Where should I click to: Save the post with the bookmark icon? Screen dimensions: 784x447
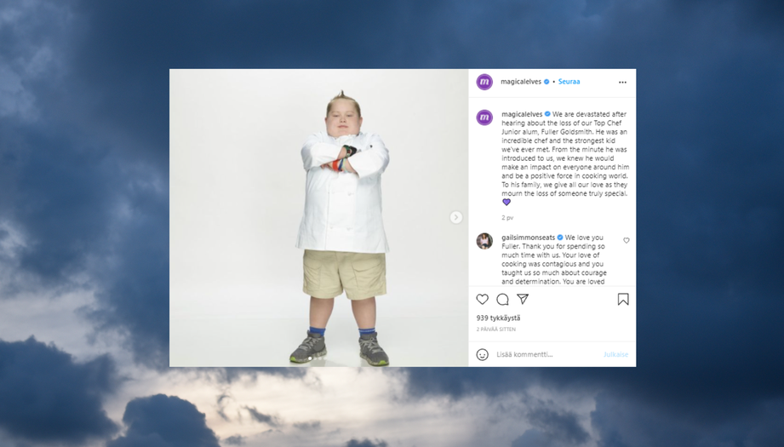point(623,300)
